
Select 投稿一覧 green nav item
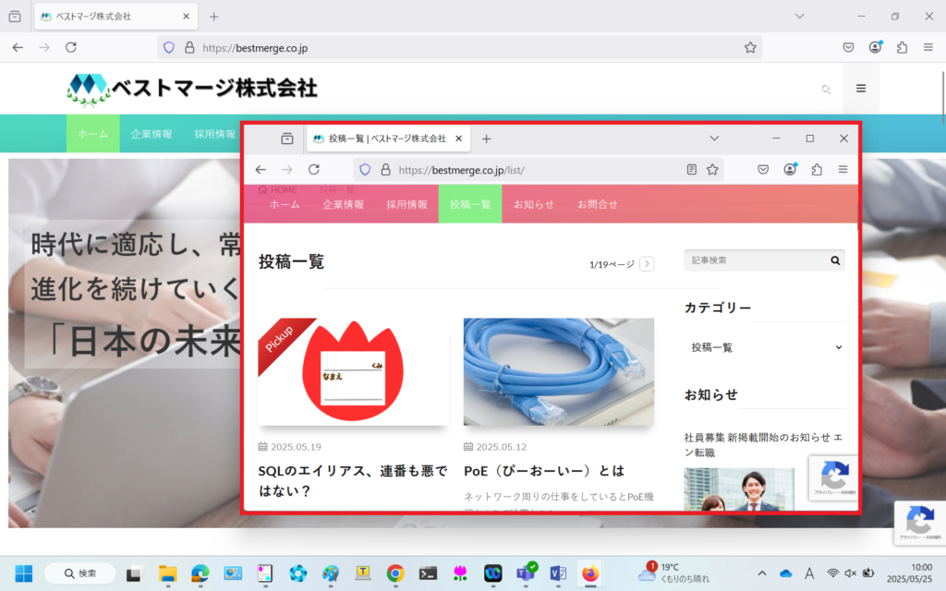470,204
